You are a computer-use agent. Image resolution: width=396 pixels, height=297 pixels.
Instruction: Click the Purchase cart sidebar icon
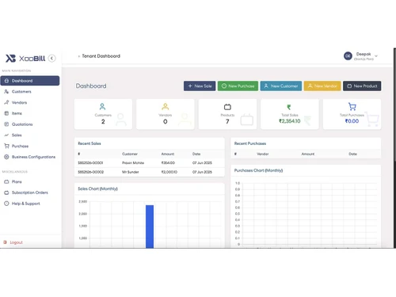6,146
